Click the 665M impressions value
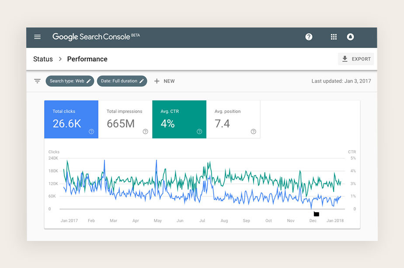Viewport: 404px width, 268px height. pos(121,124)
